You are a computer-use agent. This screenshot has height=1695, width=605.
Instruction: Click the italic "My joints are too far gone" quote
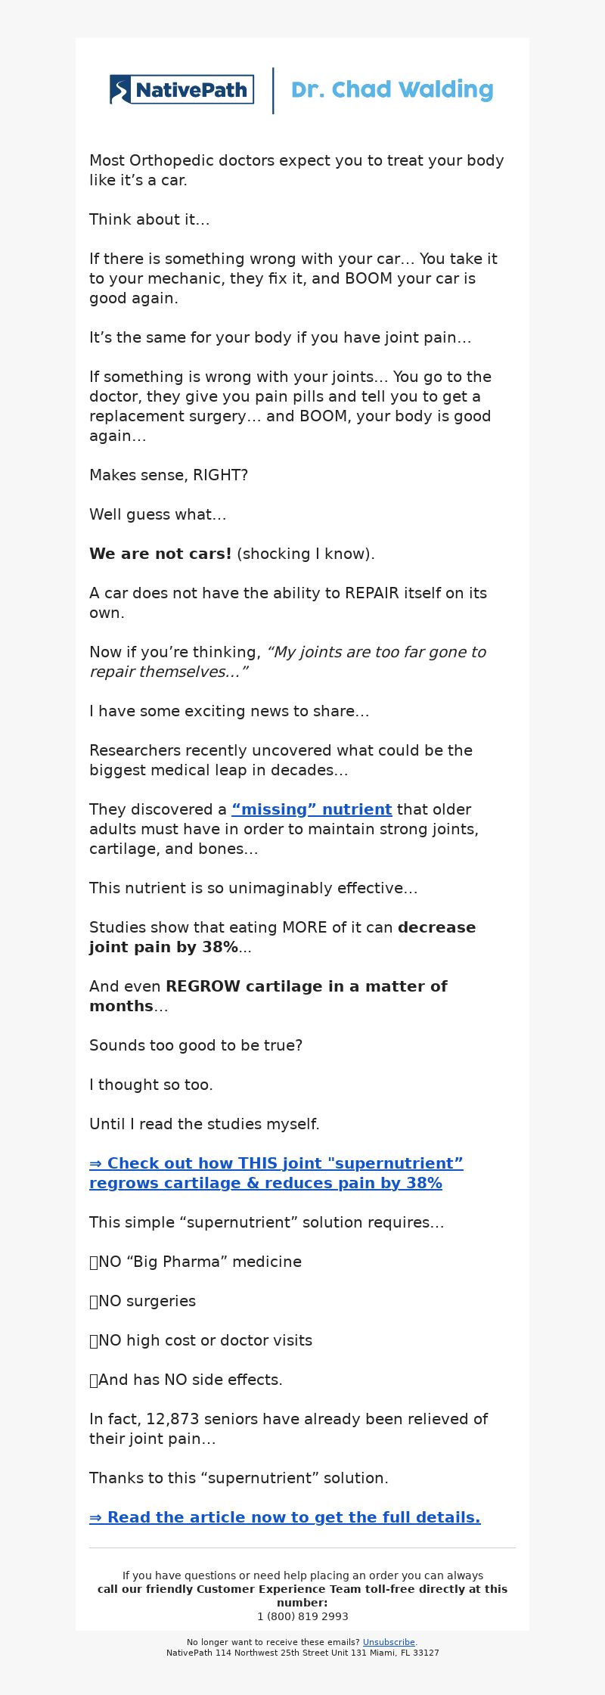[x=287, y=662]
